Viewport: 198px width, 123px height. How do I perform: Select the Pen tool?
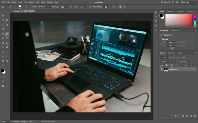tap(3, 52)
